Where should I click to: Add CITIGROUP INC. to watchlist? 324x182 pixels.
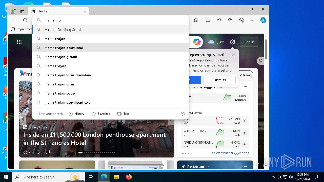[x=245, y=133]
